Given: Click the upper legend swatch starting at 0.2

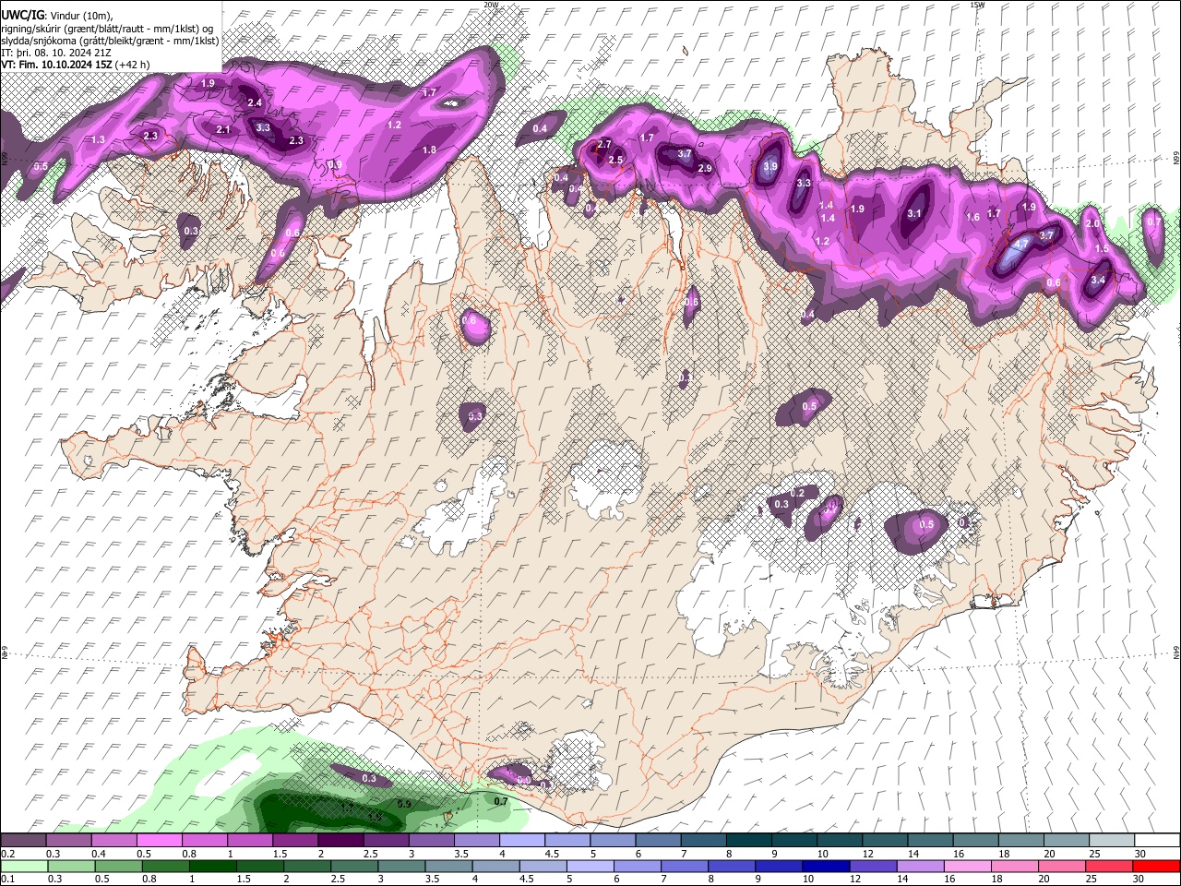Looking at the screenshot, I should point(24,840).
